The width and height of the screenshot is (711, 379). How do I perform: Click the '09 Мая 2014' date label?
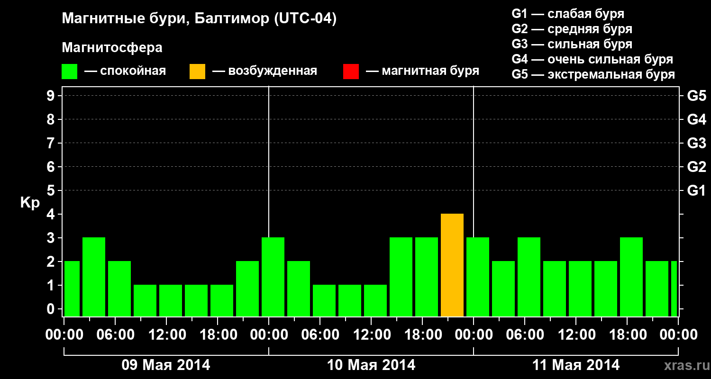pos(166,365)
